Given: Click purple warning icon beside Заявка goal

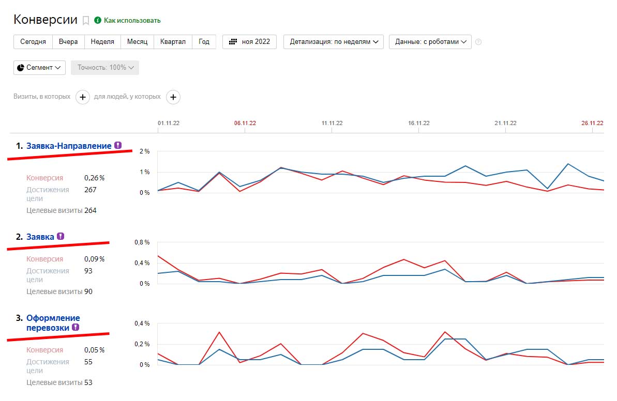Looking at the screenshot, I should [61, 237].
